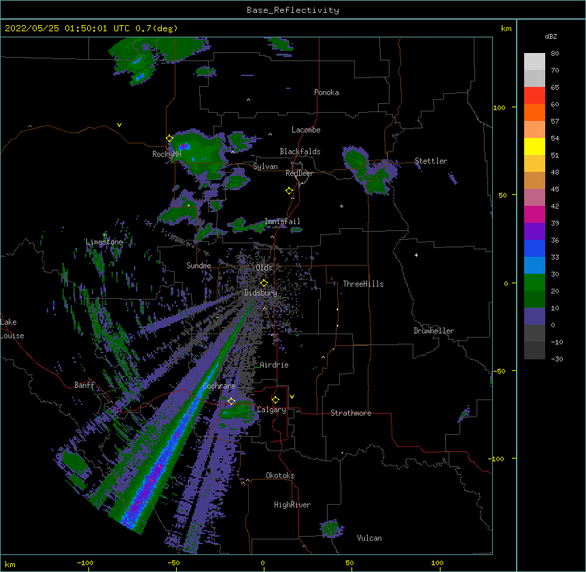This screenshot has height=572, width=586.
Task: Select the white asterisk east of Innisfail
Action: 341,206
